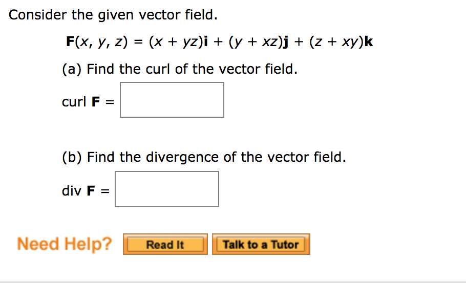
Task: Click Read It in the Need Help bar
Action: point(164,244)
